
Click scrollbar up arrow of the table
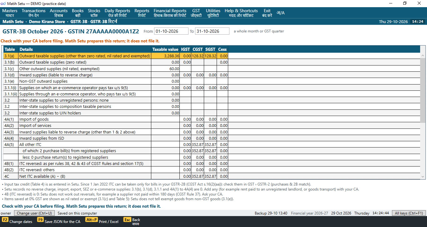pos(423,56)
